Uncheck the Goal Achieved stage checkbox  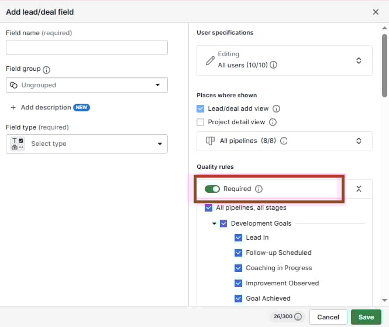pyautogui.click(x=238, y=298)
